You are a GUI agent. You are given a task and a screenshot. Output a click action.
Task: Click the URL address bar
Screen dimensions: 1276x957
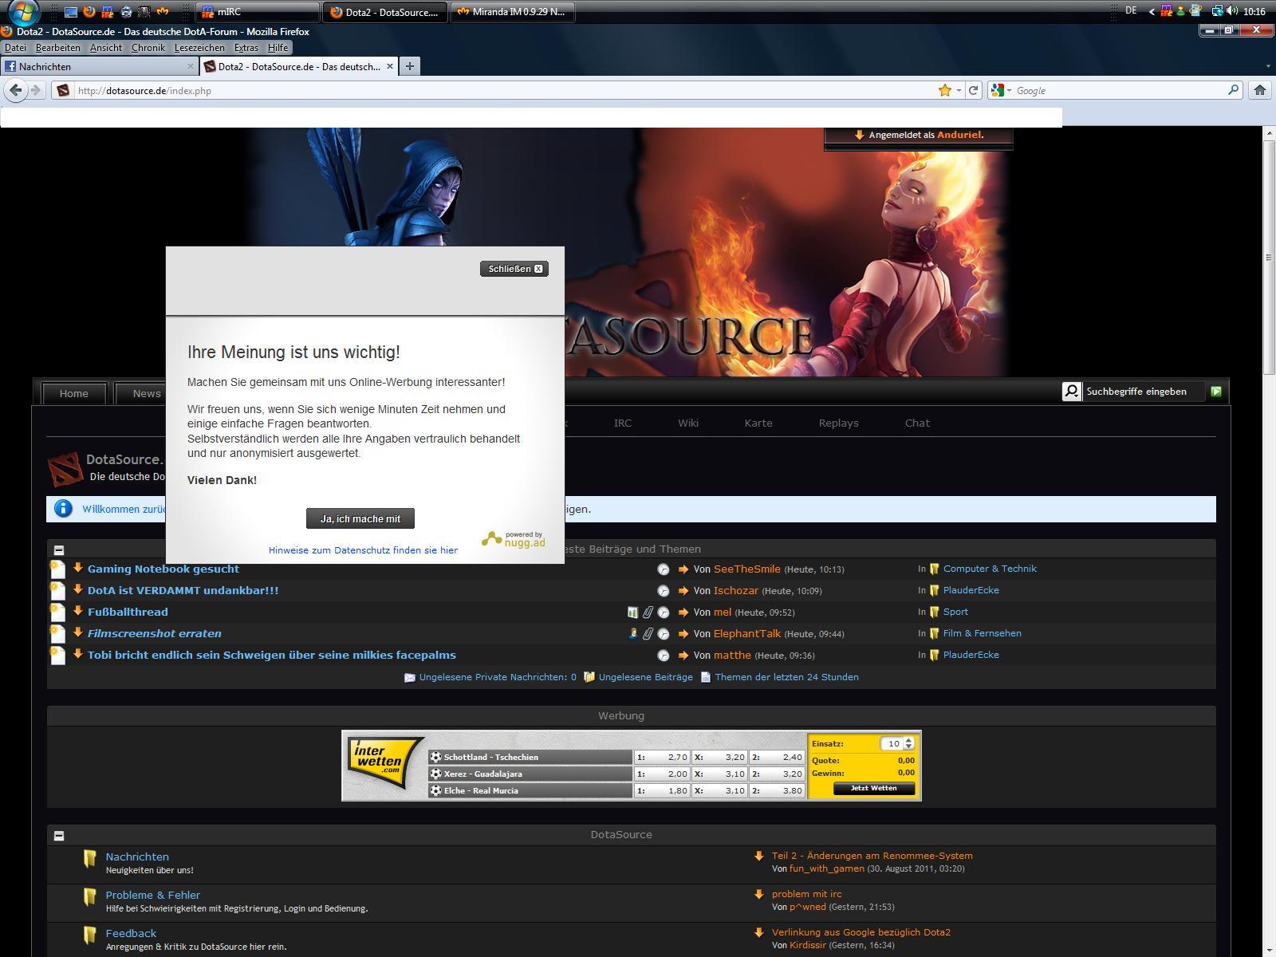[502, 90]
